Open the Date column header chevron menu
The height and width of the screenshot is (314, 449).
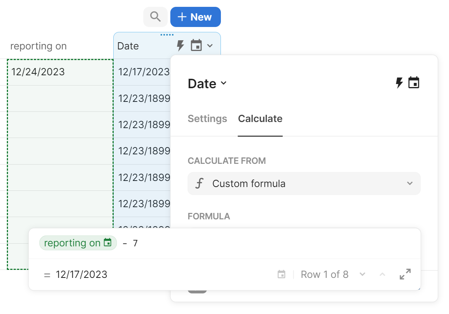click(x=210, y=46)
